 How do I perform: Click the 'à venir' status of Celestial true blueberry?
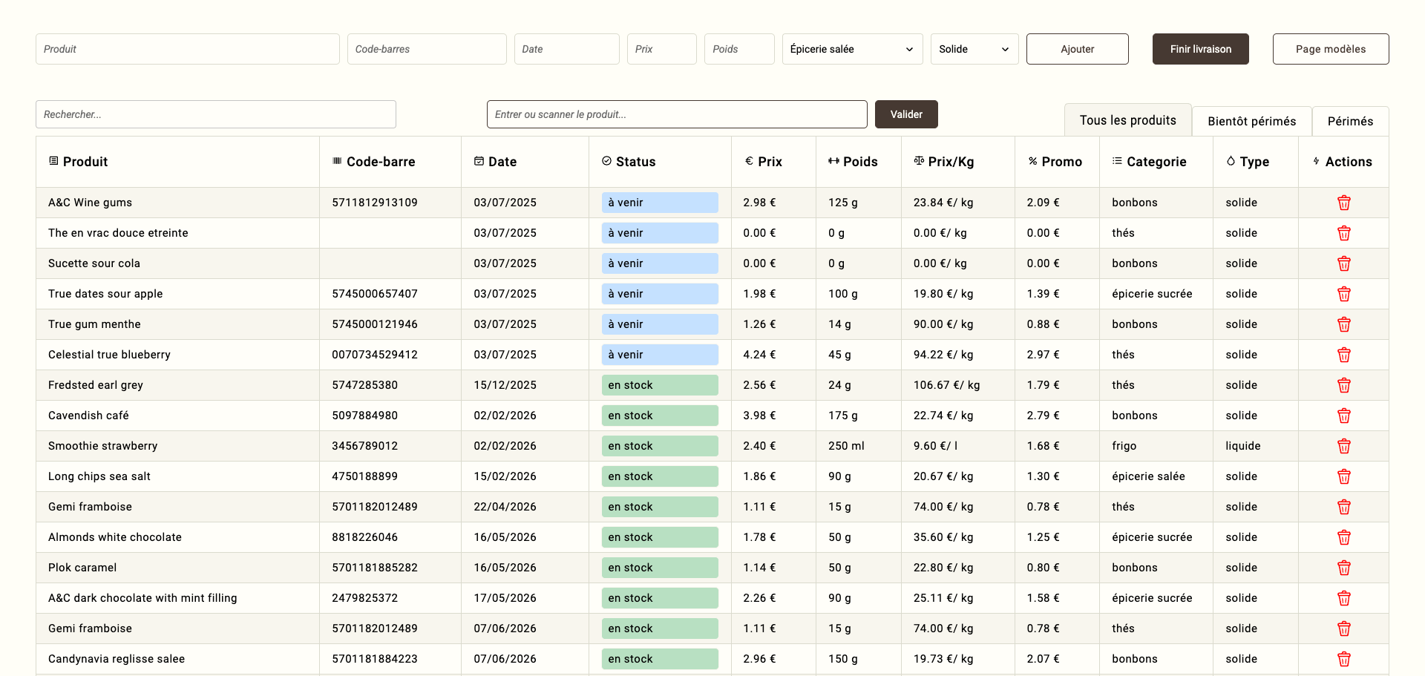coord(659,355)
